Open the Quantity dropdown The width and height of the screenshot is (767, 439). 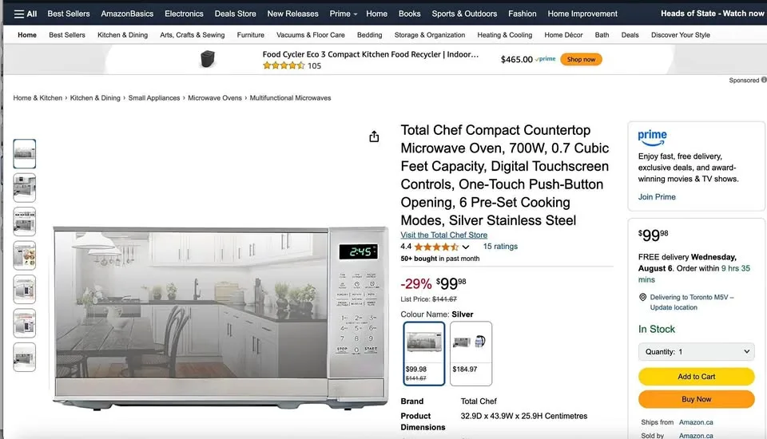[696, 351]
